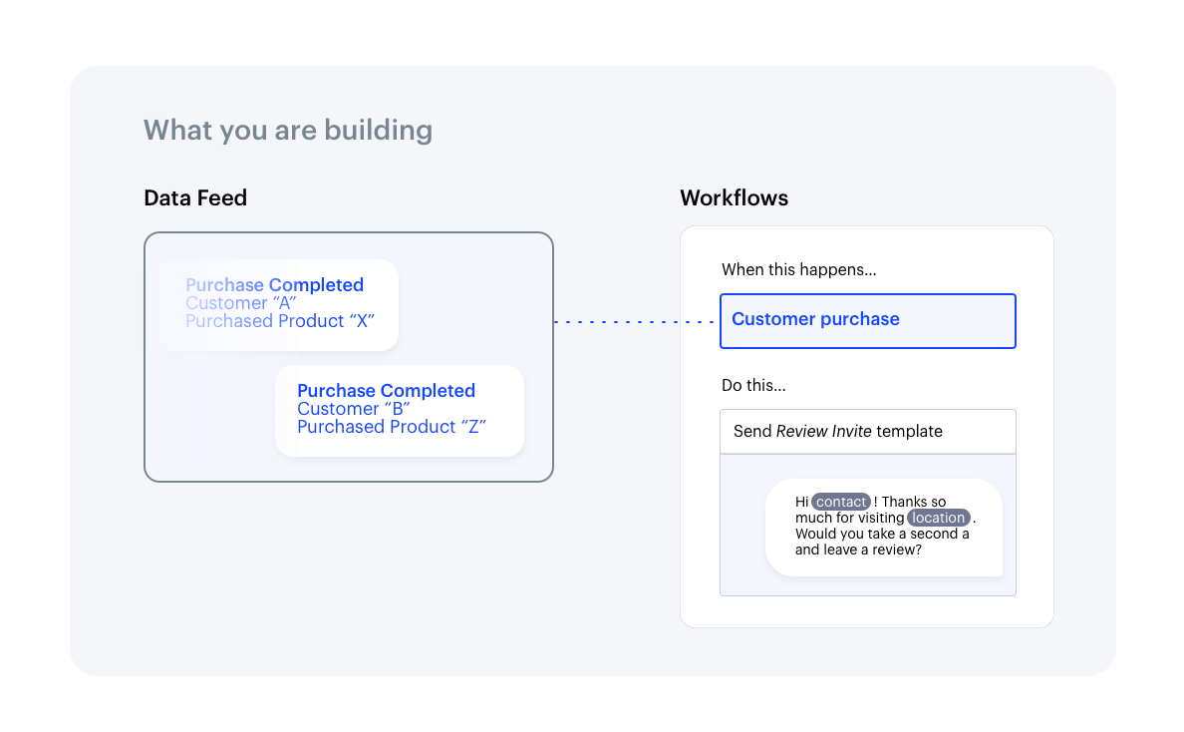1184x732 pixels.
Task: Click "Purchased Product "X"" text
Action: pos(280,321)
